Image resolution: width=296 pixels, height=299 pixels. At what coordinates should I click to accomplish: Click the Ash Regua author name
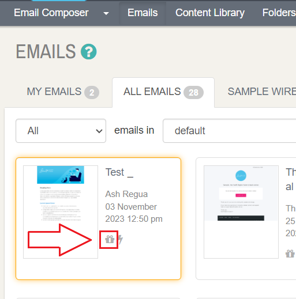[126, 194]
